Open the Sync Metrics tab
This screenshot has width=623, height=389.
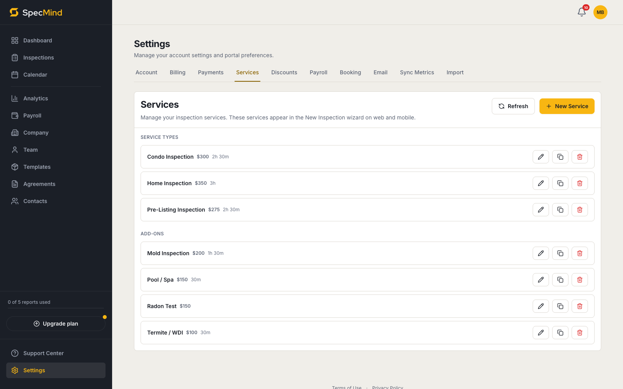click(x=417, y=72)
